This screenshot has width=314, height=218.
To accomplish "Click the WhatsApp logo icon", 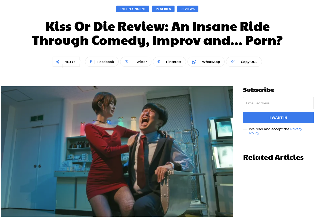I will click(194, 62).
